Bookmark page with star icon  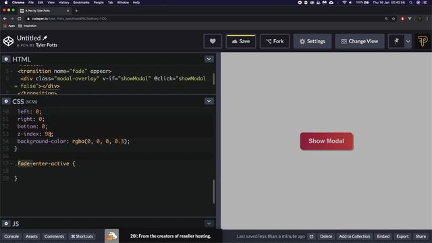[x=394, y=19]
